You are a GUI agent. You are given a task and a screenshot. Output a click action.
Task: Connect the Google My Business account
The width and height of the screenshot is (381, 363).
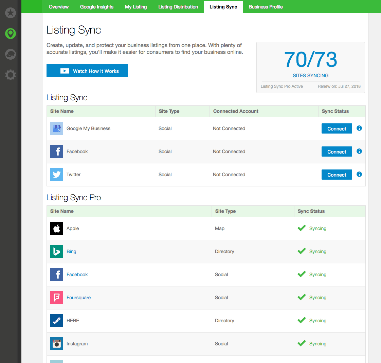click(337, 128)
